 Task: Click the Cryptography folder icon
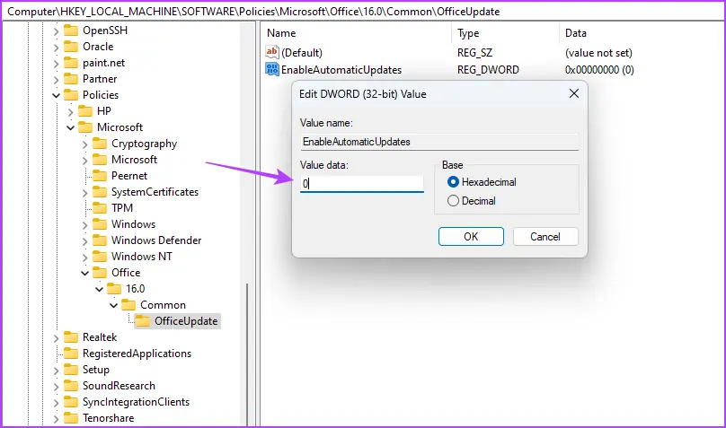(99, 144)
